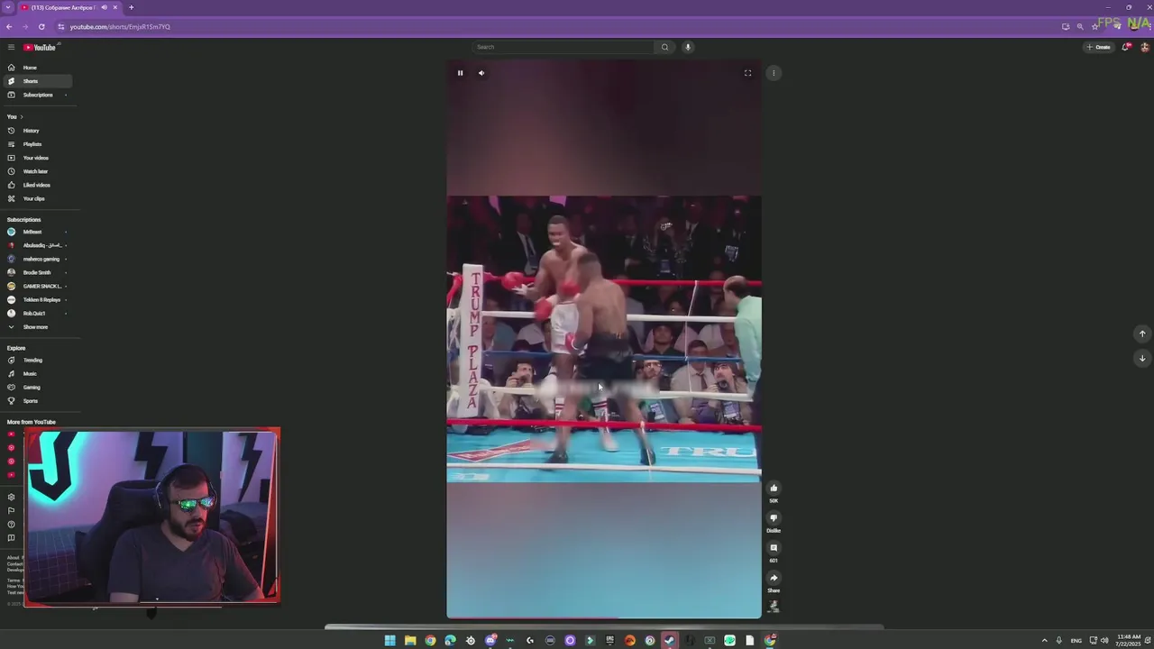This screenshot has height=649, width=1154.
Task: Open Liked videos list
Action: point(36,185)
